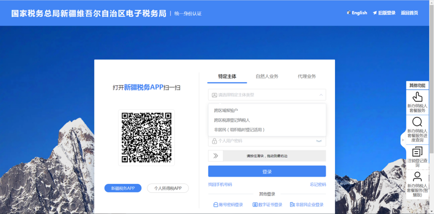Viewport: 434px width, 214px height.
Task: Click the QR code image
Action: pos(146,137)
